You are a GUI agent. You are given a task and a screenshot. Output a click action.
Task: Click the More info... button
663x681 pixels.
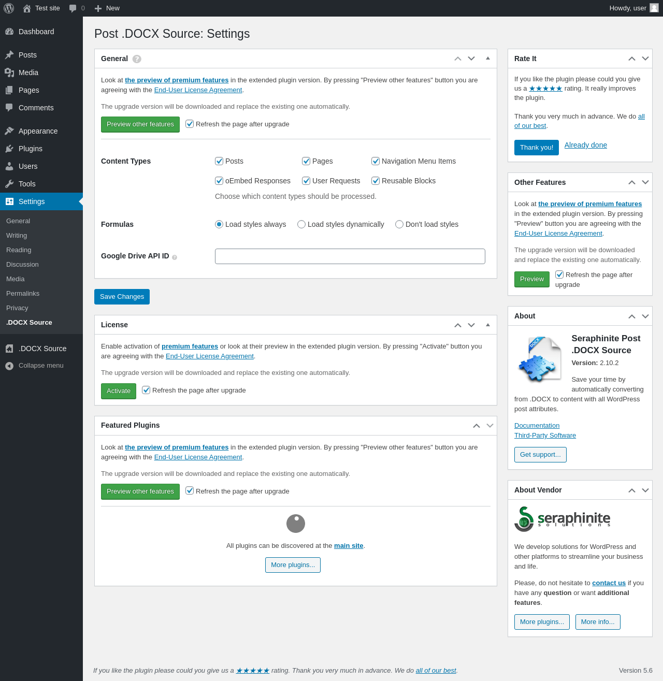[x=598, y=622]
